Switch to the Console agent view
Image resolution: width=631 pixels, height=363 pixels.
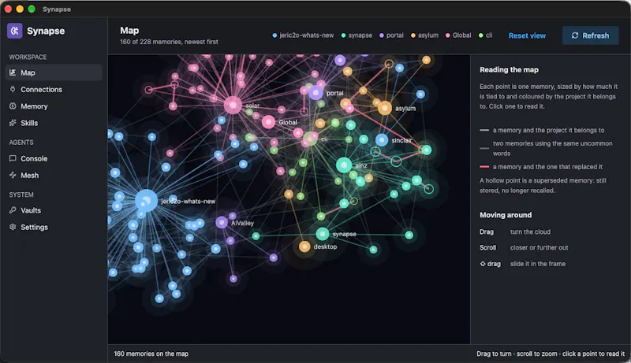54,158
